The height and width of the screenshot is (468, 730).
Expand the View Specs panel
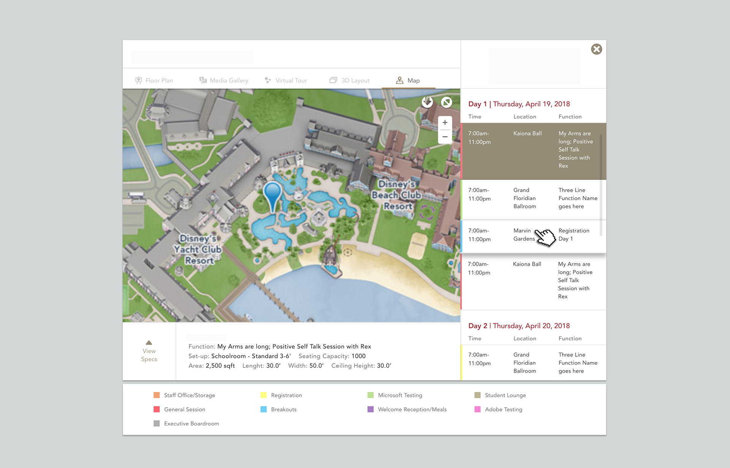pos(149,351)
